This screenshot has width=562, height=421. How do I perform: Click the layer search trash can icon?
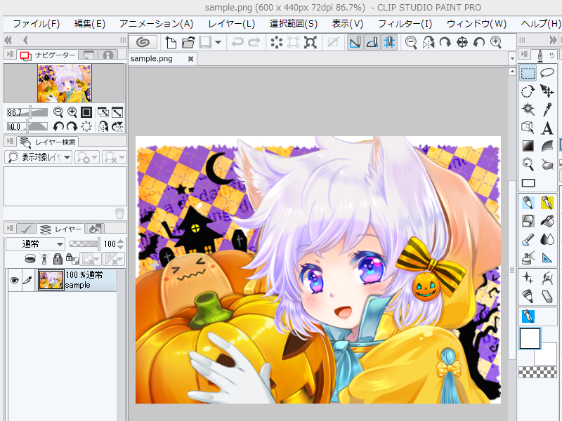(119, 213)
